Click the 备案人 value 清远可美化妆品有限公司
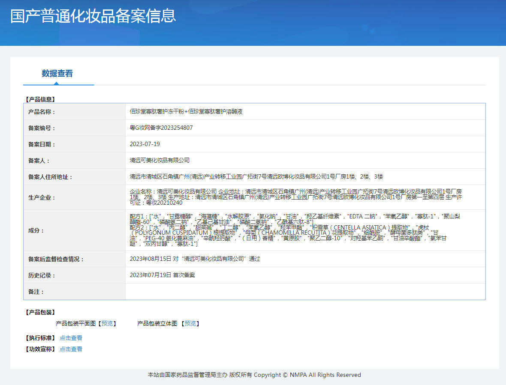506x385 pixels. [160, 160]
